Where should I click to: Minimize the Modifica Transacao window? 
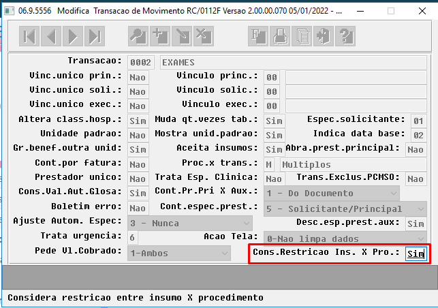pyautogui.click(x=360, y=11)
